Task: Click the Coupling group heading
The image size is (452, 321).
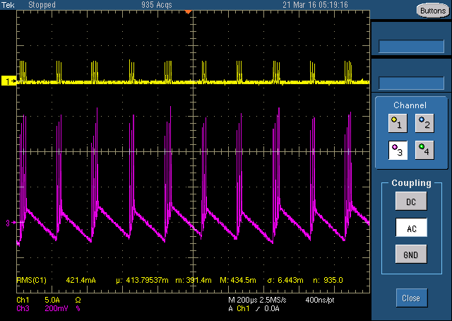Action: (411, 182)
